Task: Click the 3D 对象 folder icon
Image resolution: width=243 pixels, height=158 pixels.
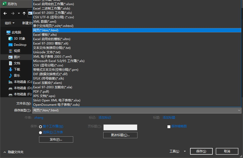Action: (x=10, y=39)
